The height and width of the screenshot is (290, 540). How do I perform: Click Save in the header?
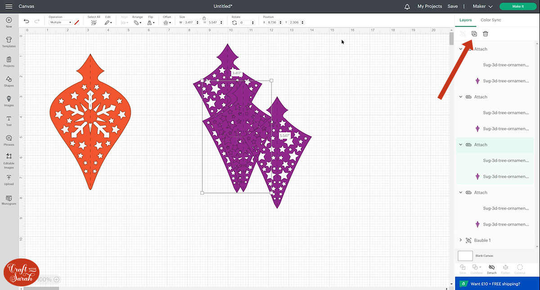click(453, 6)
